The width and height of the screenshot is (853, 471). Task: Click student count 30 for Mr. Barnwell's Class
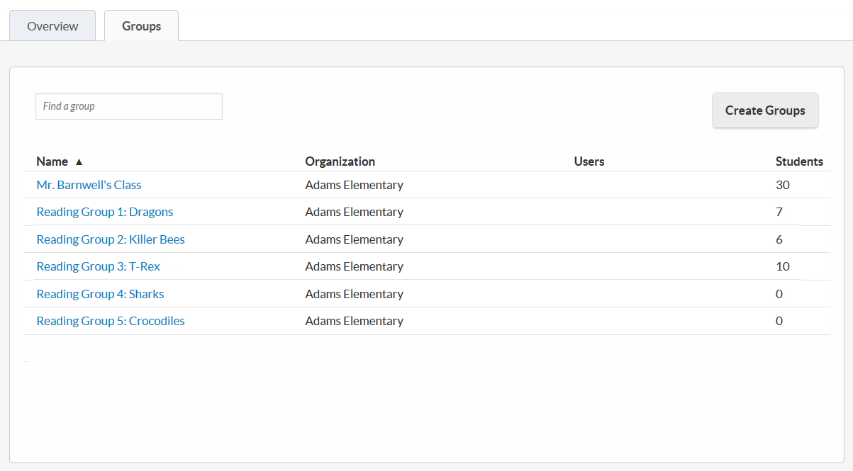coord(782,185)
